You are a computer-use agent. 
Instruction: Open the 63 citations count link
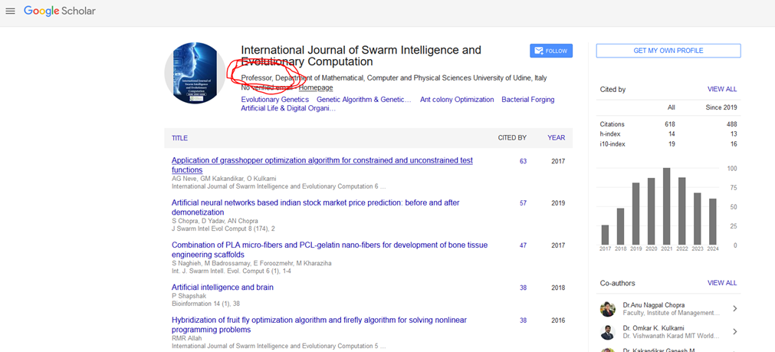[x=523, y=161]
